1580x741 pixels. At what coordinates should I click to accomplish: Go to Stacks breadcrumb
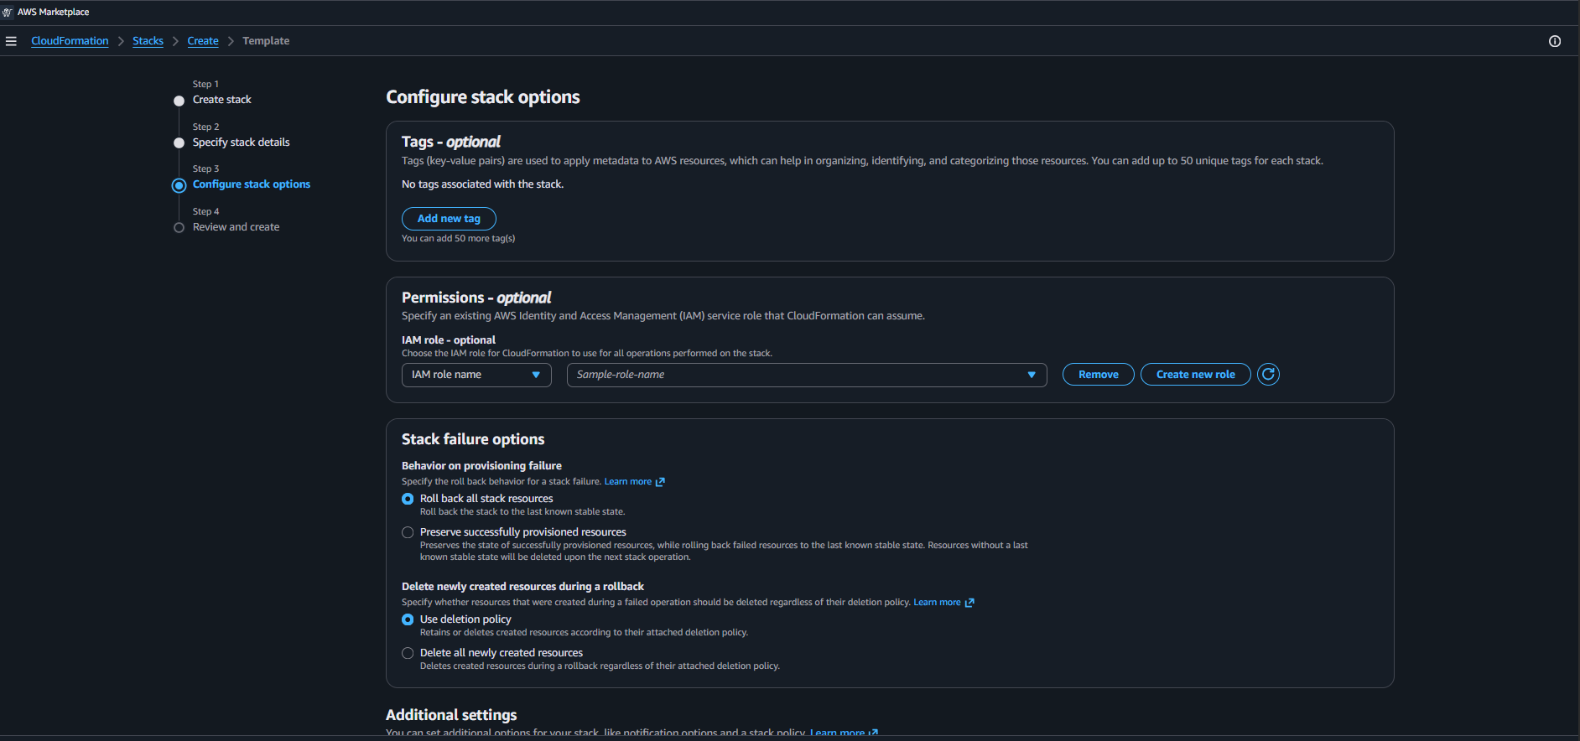pyautogui.click(x=148, y=41)
